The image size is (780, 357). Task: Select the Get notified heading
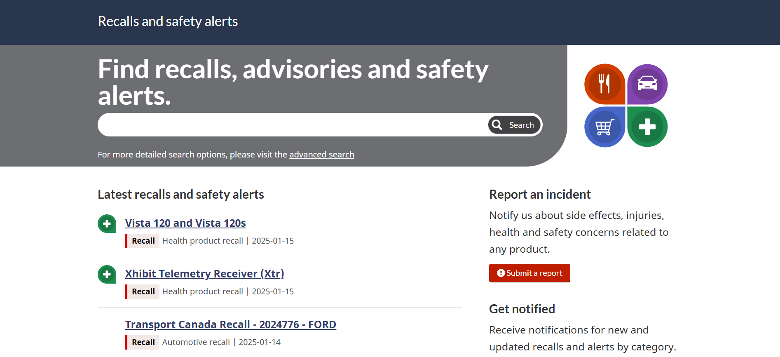522,309
